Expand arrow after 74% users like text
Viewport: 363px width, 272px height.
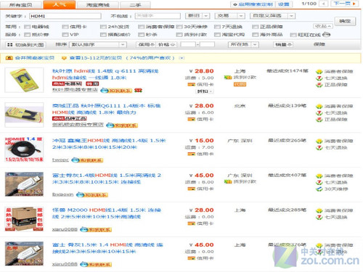point(181,58)
